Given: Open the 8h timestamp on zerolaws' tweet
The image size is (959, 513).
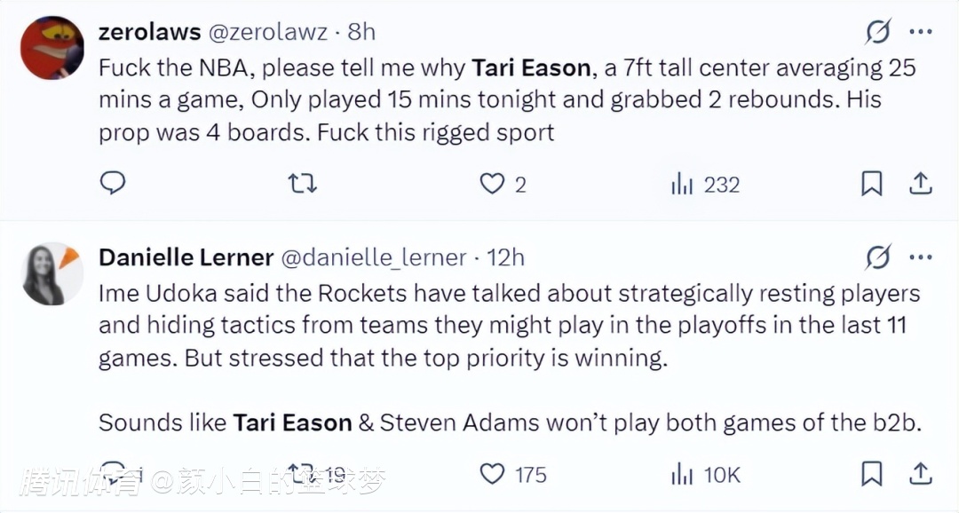Looking at the screenshot, I should (x=361, y=32).
